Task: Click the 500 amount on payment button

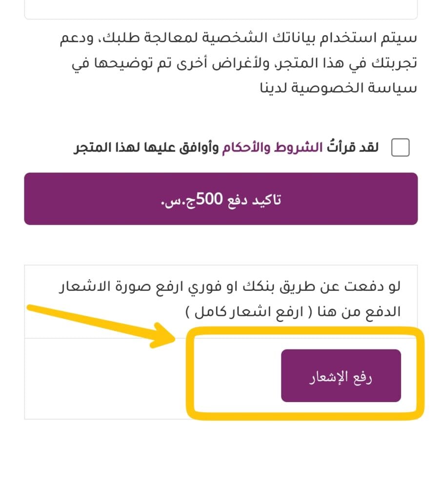Action: [209, 199]
